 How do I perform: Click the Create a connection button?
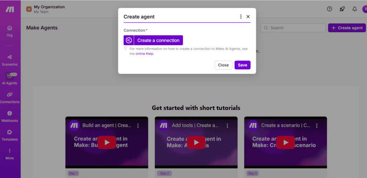point(153,40)
